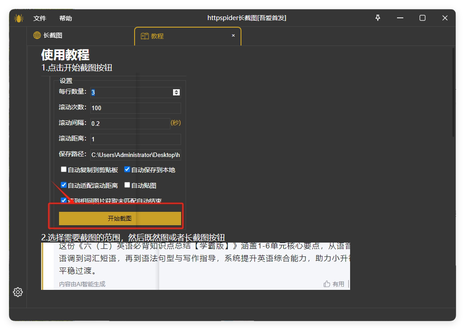Open the 帮助 menu
This screenshot has height=330, width=465.
(x=66, y=18)
